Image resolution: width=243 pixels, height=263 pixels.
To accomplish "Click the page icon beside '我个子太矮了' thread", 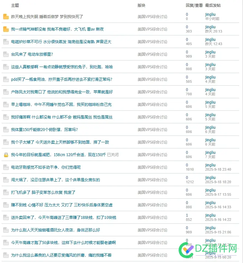I will [x=6, y=142].
